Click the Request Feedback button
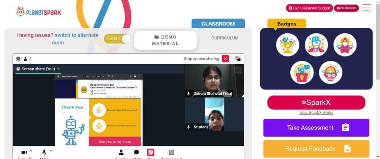Image resolution: width=380 pixels, height=159 pixels. [316, 149]
